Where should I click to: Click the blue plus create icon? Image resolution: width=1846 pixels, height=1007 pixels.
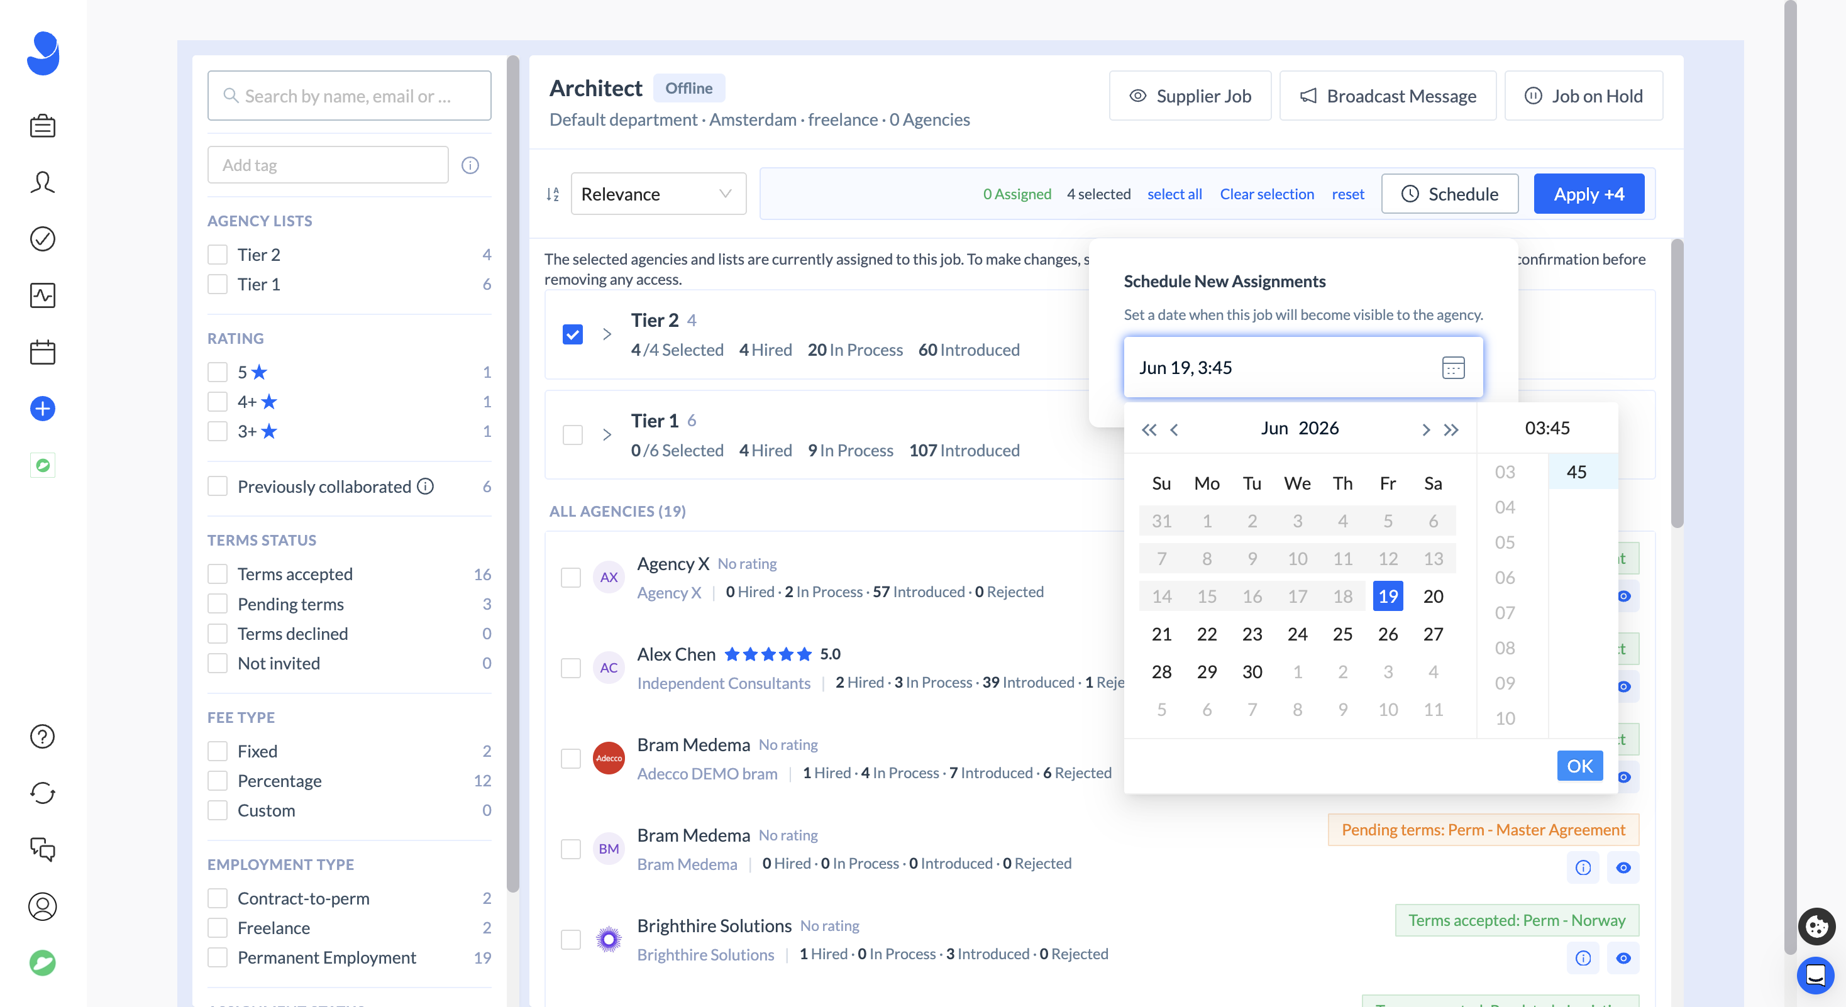42,409
